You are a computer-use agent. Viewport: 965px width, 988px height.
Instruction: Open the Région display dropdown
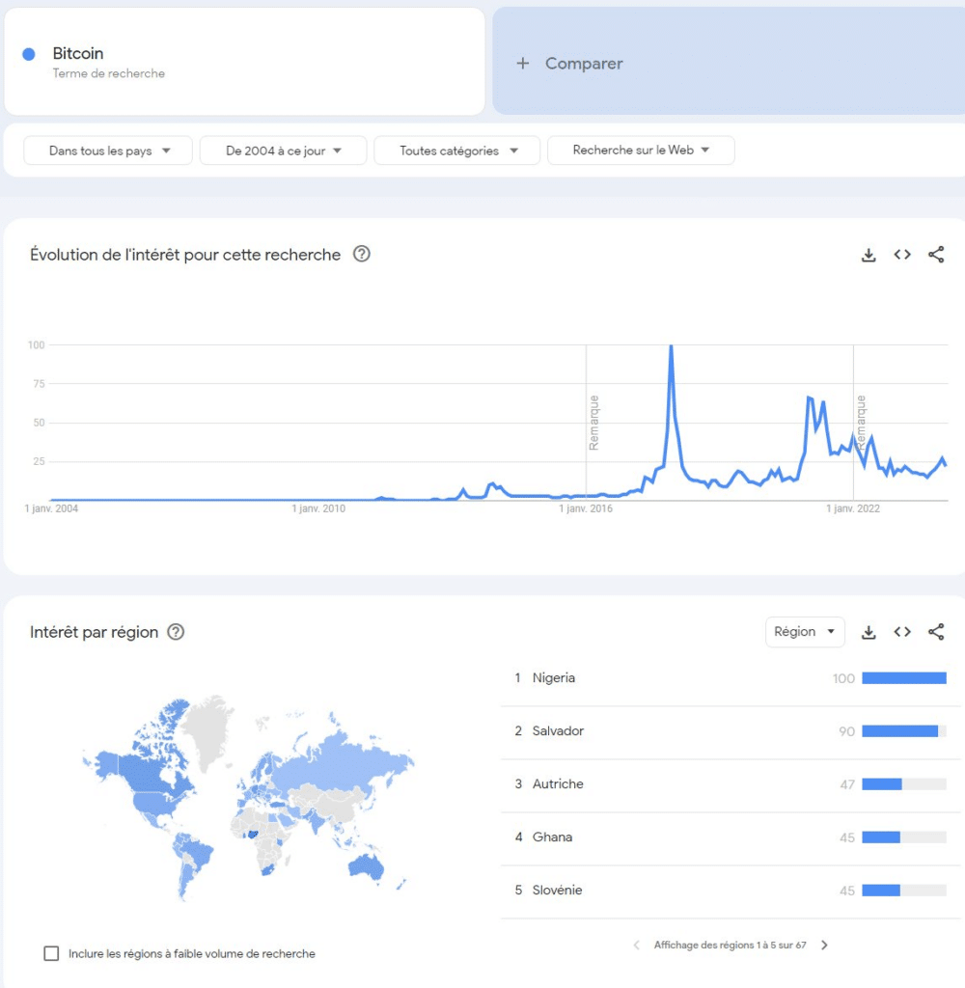click(804, 631)
